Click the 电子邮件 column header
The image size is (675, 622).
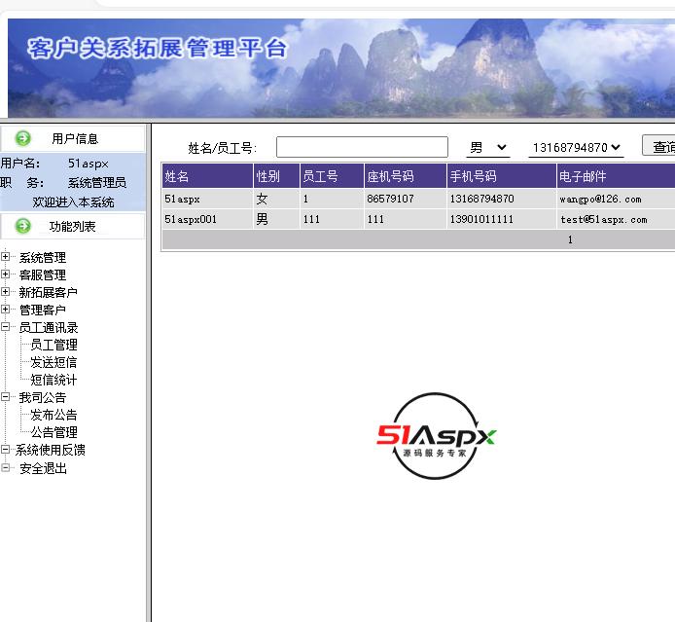(x=616, y=176)
